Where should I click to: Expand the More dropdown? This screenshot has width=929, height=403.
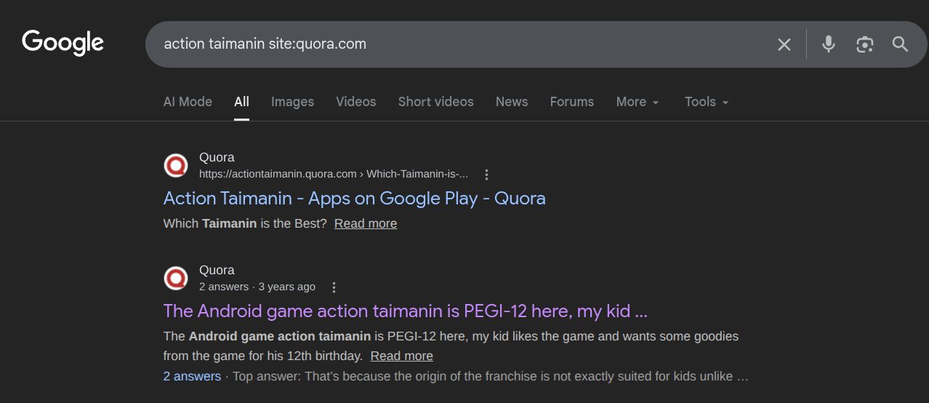click(638, 102)
